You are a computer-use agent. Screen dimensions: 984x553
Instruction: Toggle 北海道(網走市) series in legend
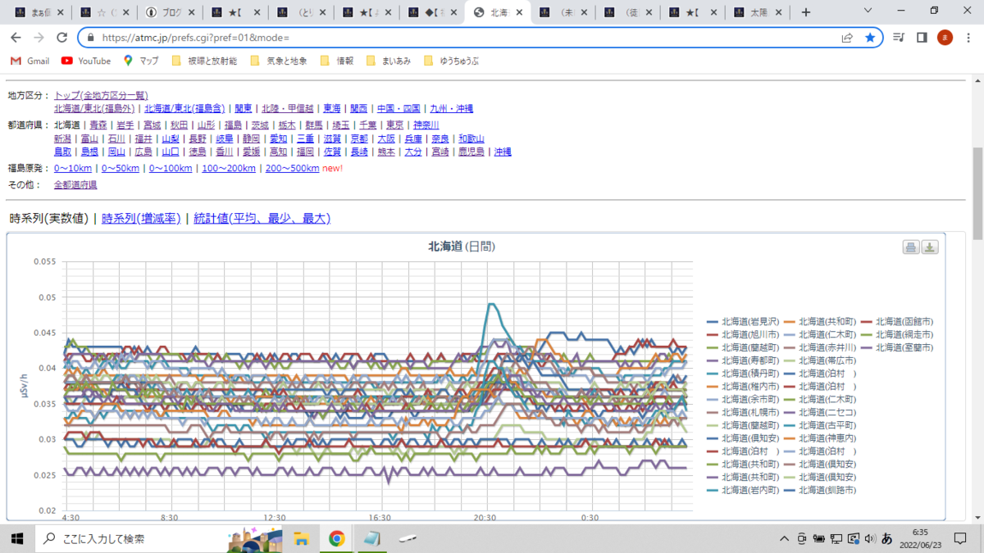pos(896,334)
